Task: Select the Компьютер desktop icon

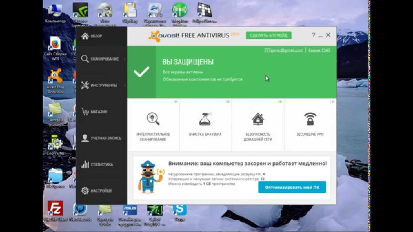Action: pyautogui.click(x=55, y=14)
